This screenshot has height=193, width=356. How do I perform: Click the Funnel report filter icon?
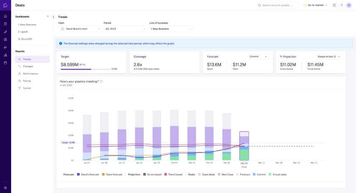[19, 88]
